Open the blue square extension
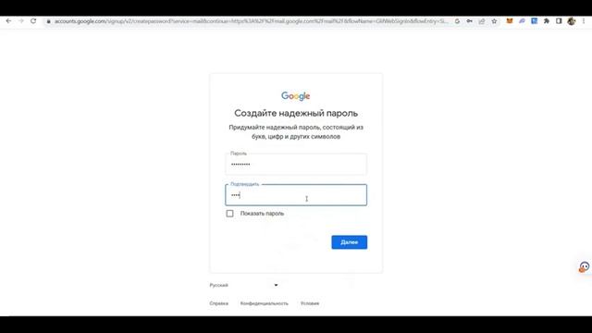This screenshot has height=333, width=592. 535,21
